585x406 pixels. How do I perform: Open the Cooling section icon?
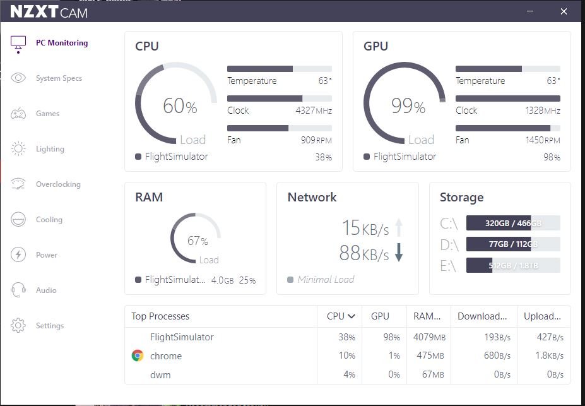[x=18, y=220]
